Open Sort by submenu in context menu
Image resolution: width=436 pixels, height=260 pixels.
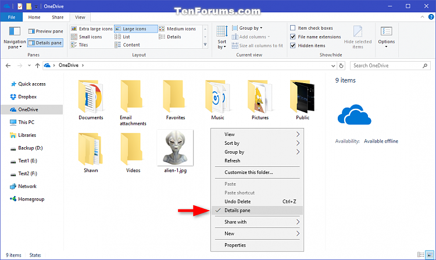257,143
